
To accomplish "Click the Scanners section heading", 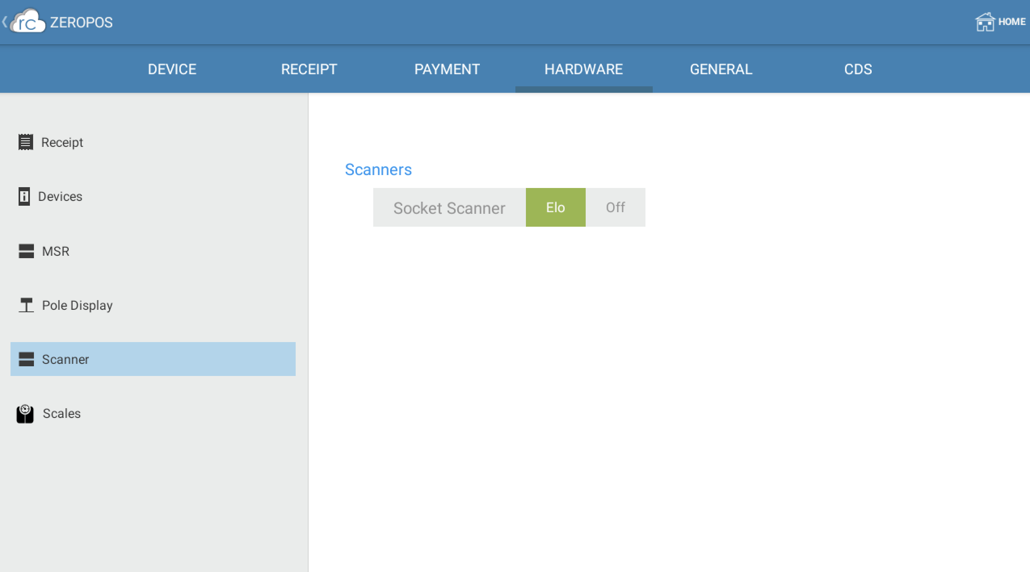I will 378,169.
